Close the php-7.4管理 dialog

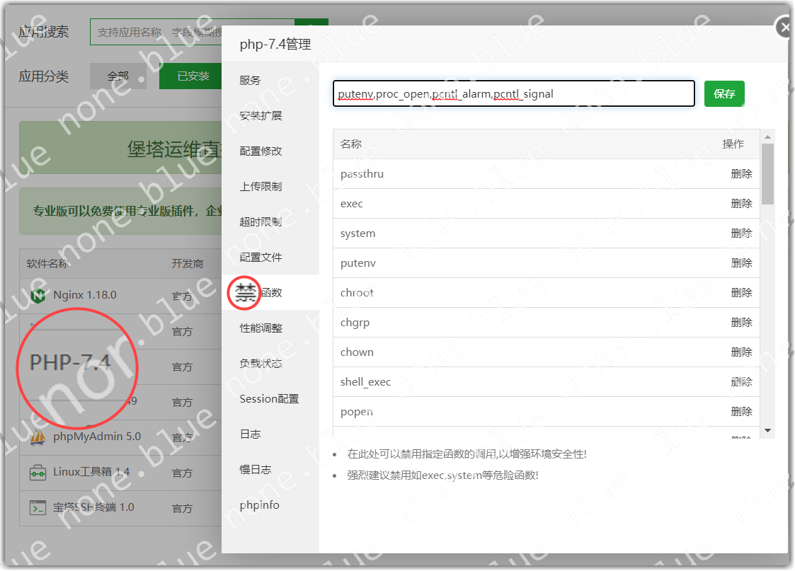[x=784, y=28]
